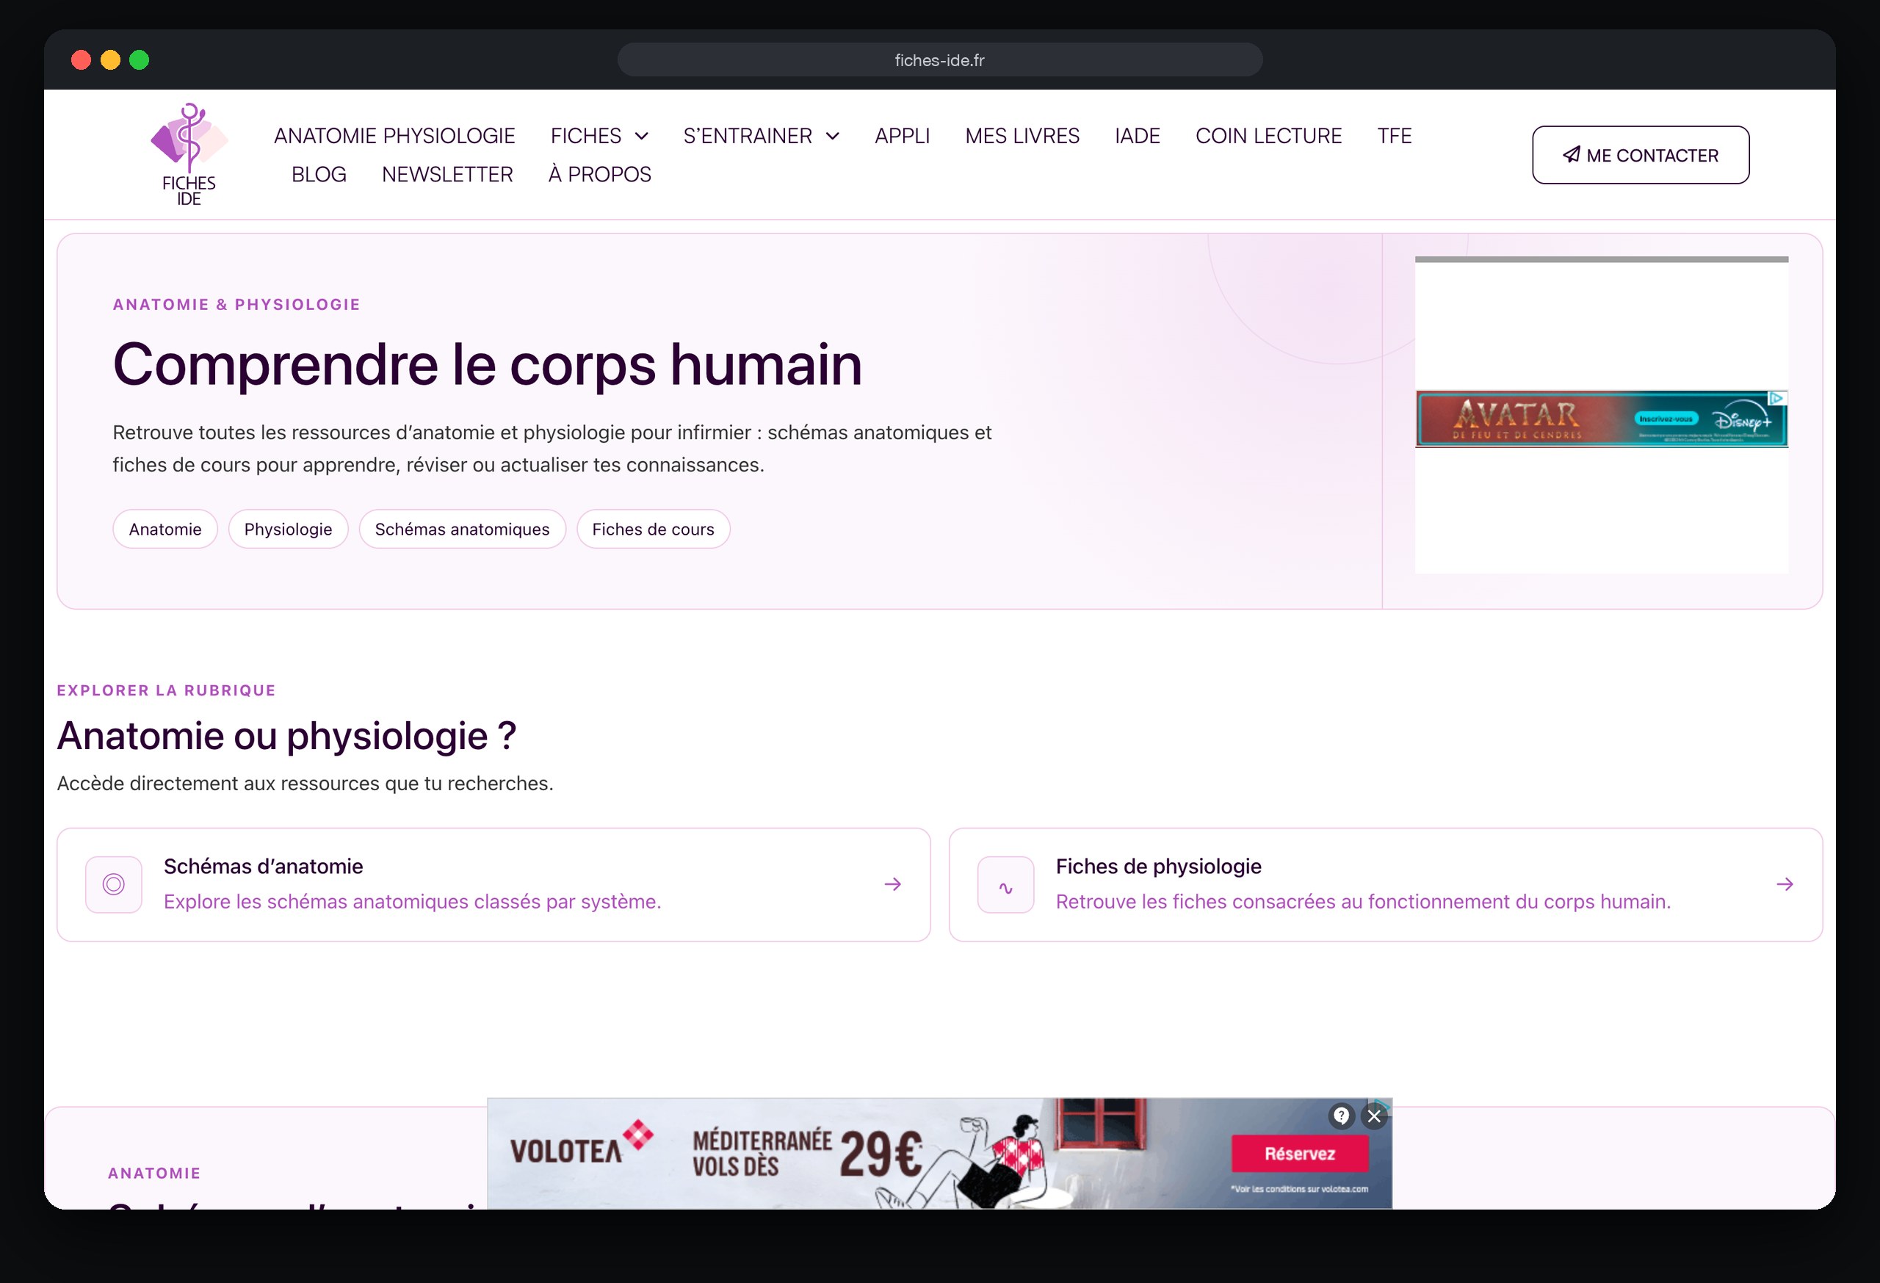Click the Inscrivez-vous button on Avatar ad
The height and width of the screenshot is (1283, 1880).
(x=1666, y=419)
